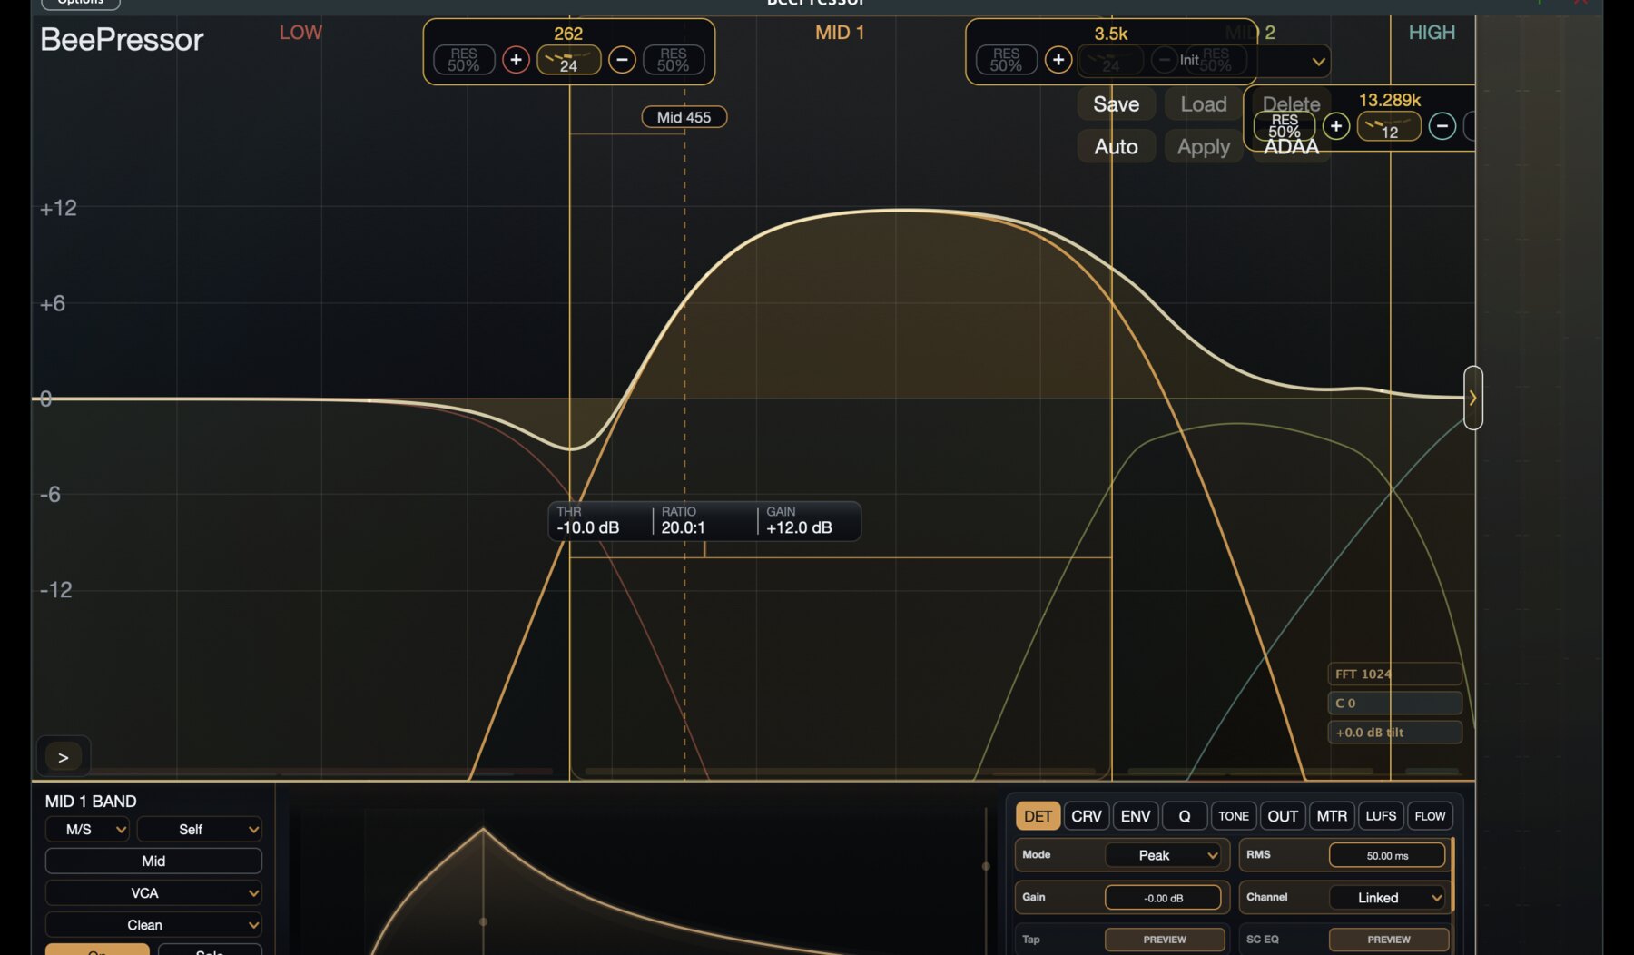Open the Options menu

coord(81,3)
